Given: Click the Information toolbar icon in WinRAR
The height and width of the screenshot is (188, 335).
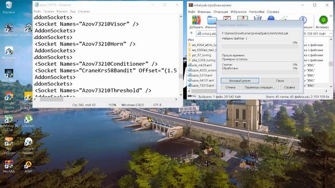Looking at the screenshot, I should (x=303, y=20).
